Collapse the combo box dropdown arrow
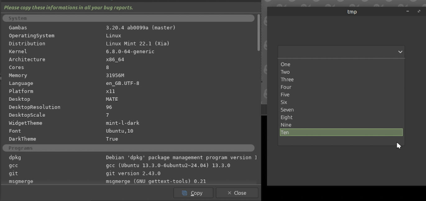The width and height of the screenshot is (426, 201). click(400, 52)
